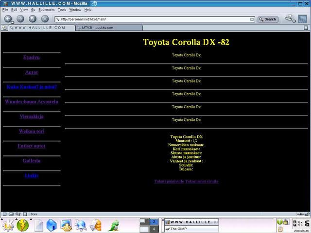Click the green lightning bolt panel icon
311x233 pixels.
click(x=22, y=226)
